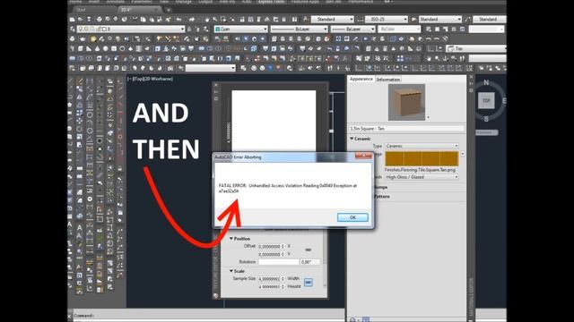Select the Multiline Text 'A' tool in left palette
The image size is (574, 322).
[80, 228]
